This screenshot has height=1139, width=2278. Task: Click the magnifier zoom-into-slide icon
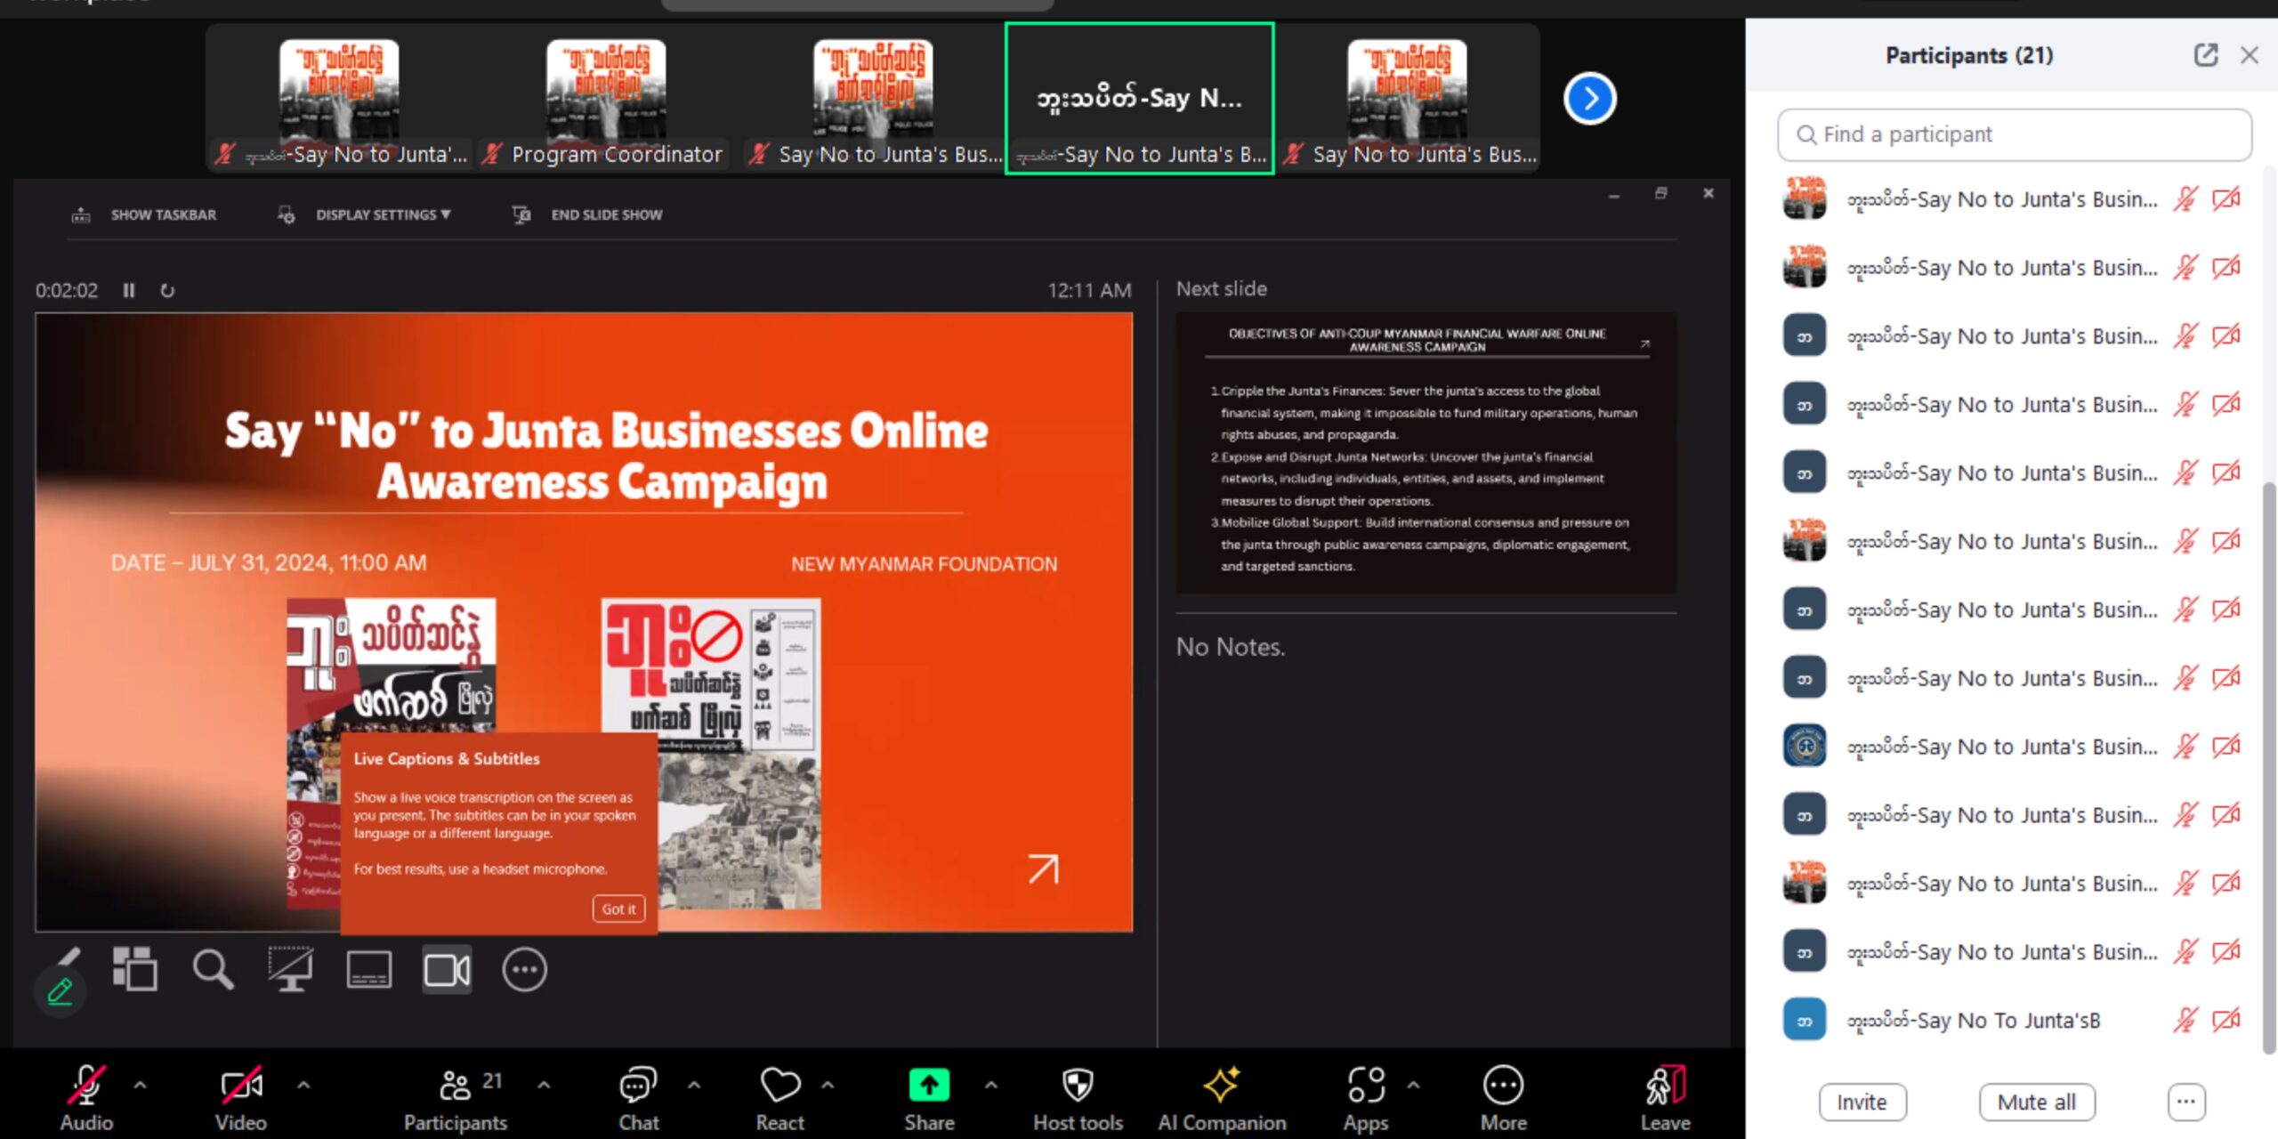pyautogui.click(x=213, y=969)
